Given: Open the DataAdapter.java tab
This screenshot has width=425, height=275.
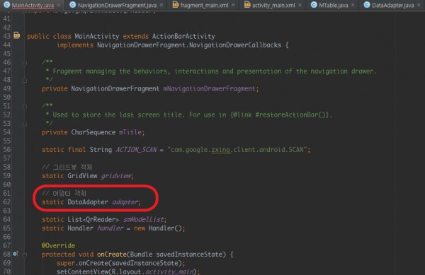Looking at the screenshot, I should 392,5.
